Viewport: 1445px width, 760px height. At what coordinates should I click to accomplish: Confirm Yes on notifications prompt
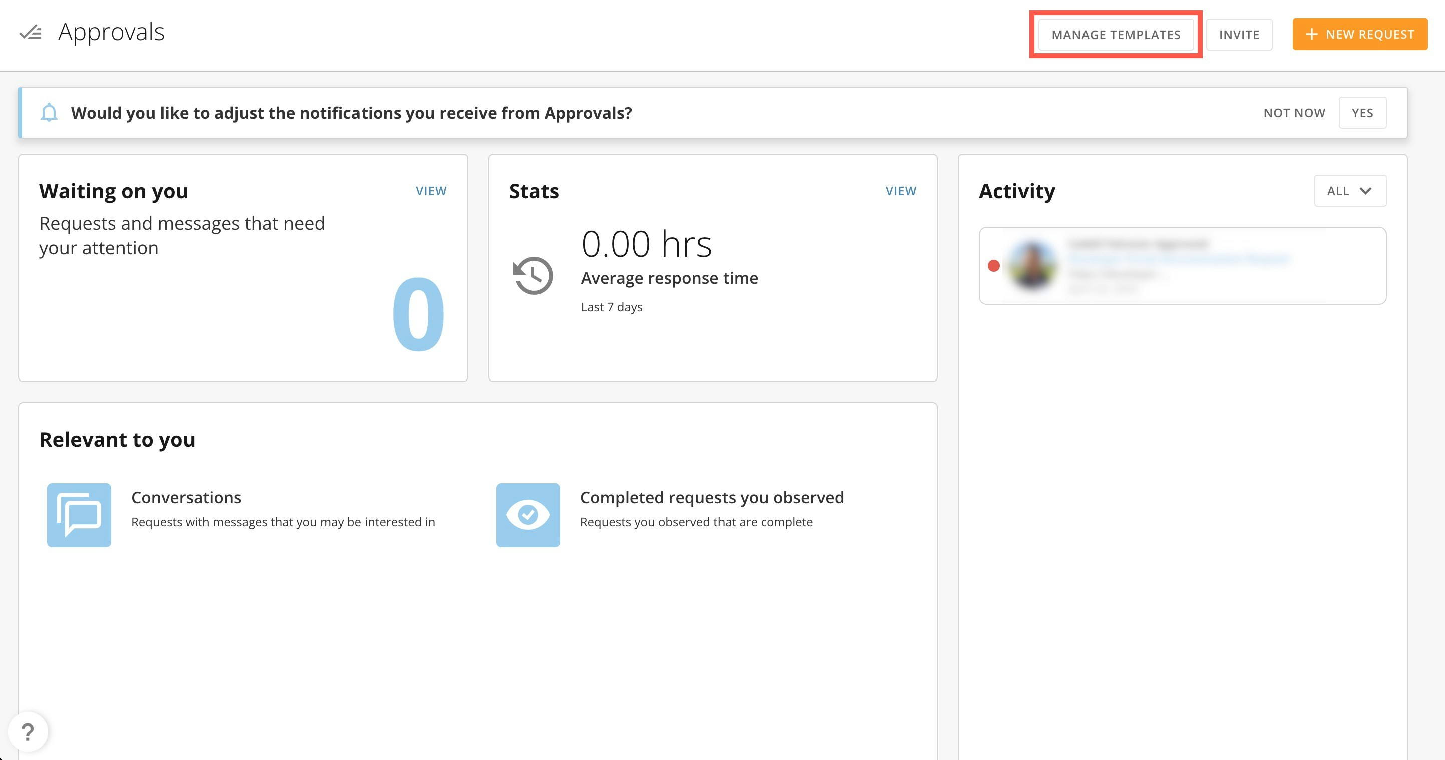click(x=1362, y=113)
